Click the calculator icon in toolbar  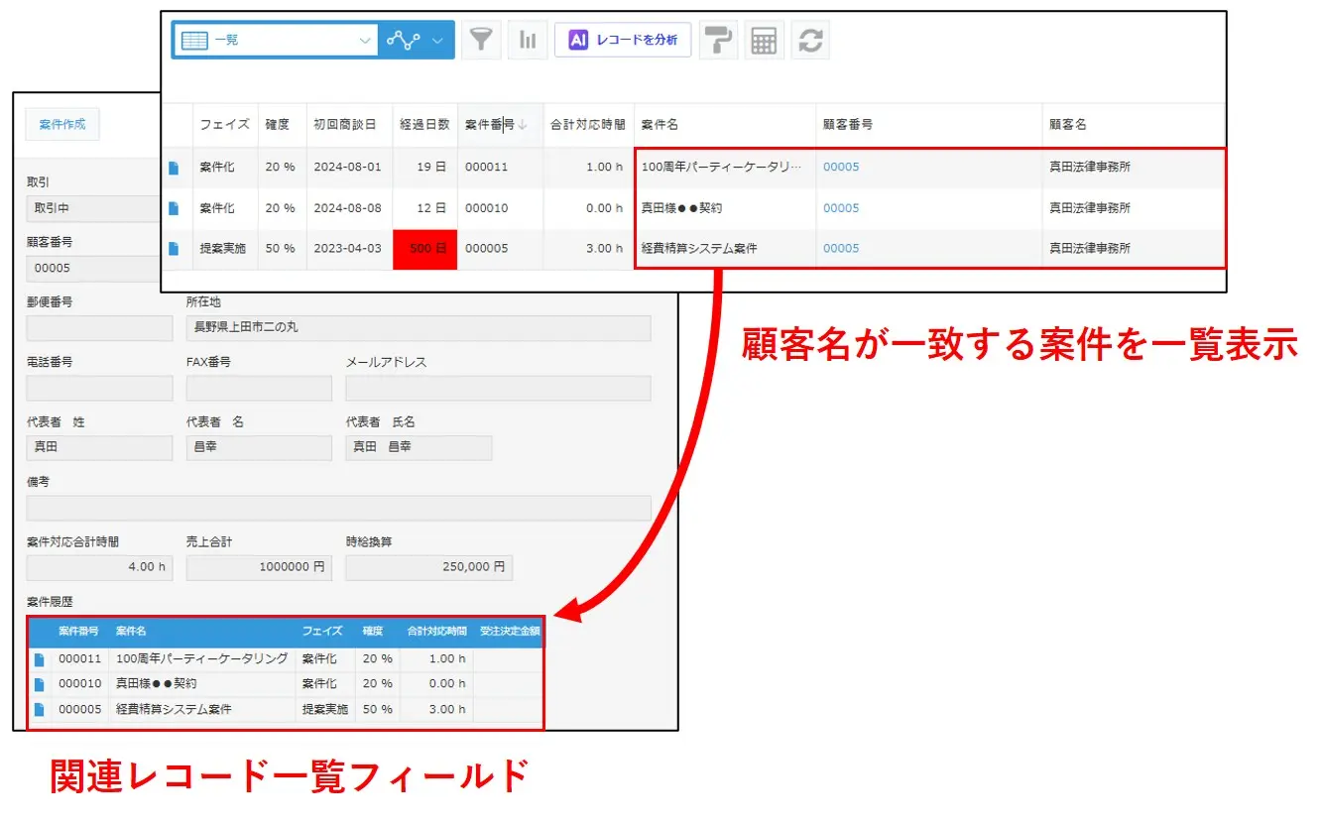tap(764, 41)
